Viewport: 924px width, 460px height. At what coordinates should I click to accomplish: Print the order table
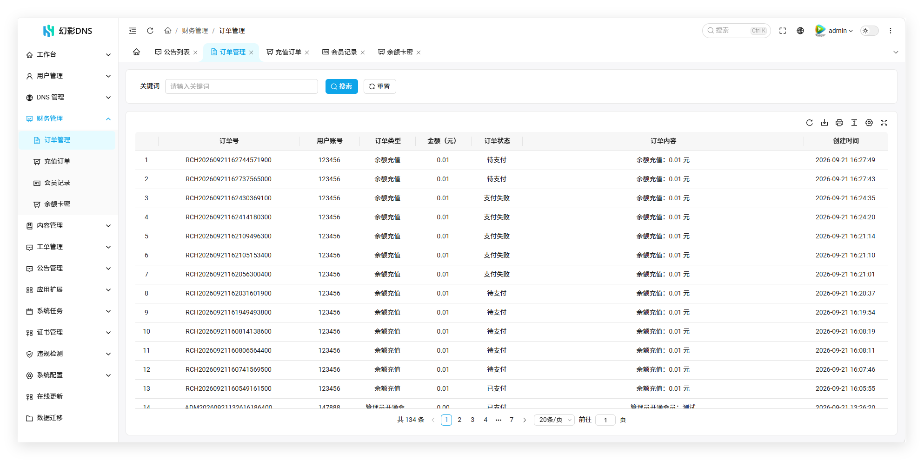[x=839, y=123]
